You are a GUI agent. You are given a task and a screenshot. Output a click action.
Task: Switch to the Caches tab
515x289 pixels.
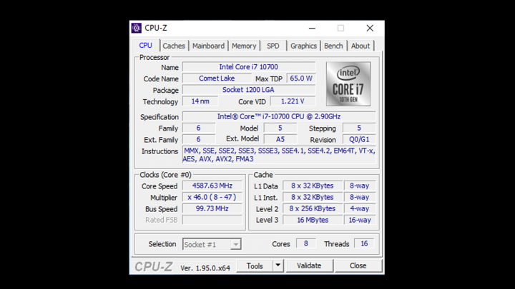(174, 46)
